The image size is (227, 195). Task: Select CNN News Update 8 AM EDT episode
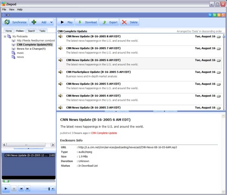coord(139,39)
